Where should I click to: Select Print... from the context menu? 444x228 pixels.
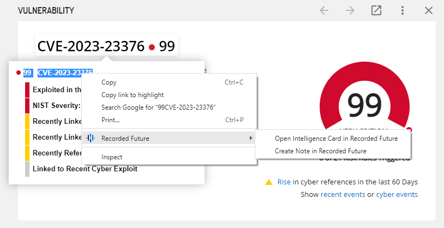coord(111,119)
